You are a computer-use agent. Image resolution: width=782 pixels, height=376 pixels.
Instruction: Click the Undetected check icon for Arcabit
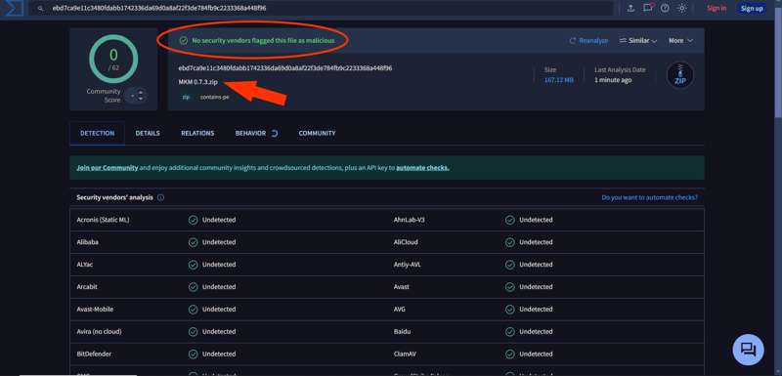pos(193,287)
